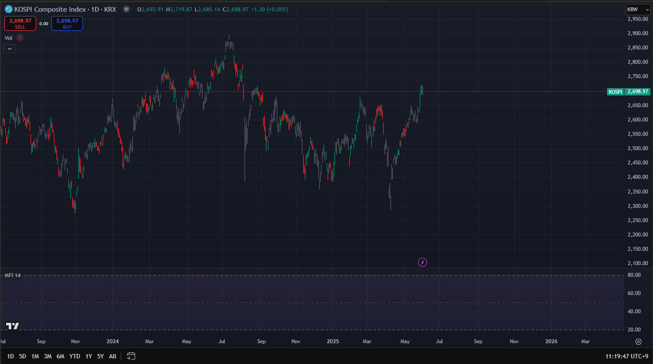Click the 2026 label on time axis
The width and height of the screenshot is (653, 364).
point(551,341)
